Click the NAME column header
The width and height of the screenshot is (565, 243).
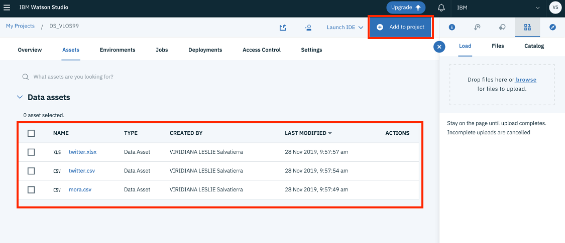(x=61, y=133)
